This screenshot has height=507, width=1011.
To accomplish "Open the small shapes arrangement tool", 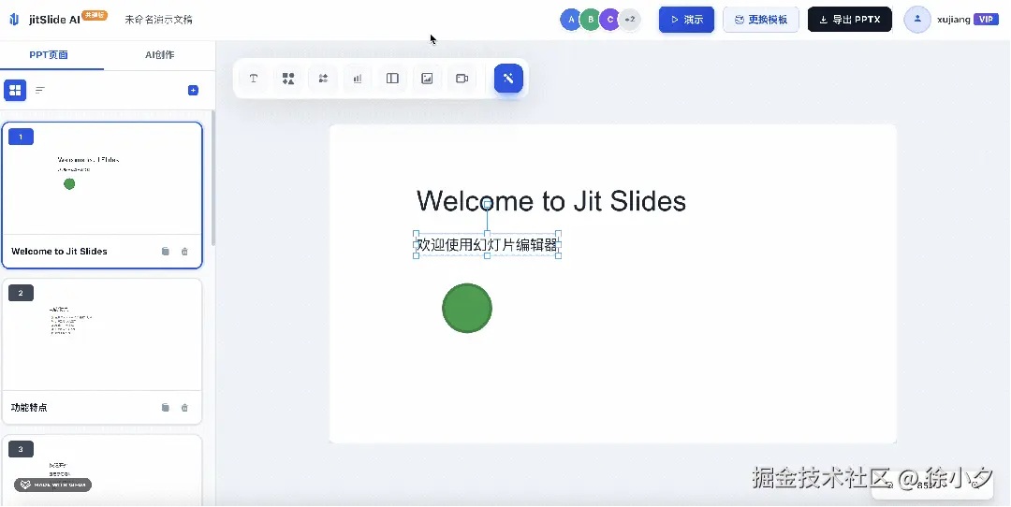I will (x=323, y=79).
